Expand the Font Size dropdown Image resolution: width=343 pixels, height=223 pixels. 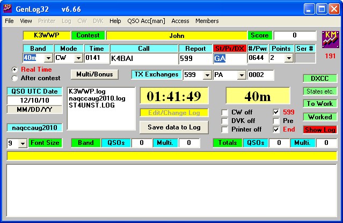point(23,143)
